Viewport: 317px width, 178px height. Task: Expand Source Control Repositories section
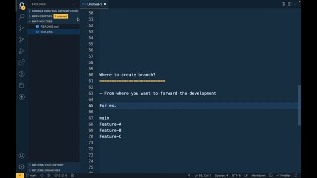point(53,11)
